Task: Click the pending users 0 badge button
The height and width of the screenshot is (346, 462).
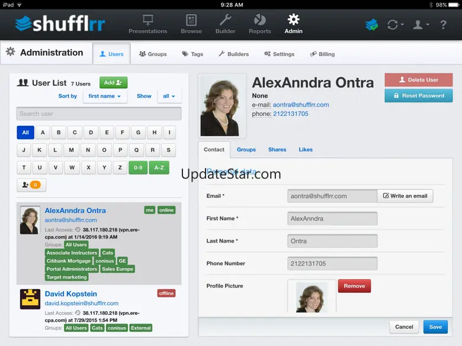Action: (x=31, y=185)
